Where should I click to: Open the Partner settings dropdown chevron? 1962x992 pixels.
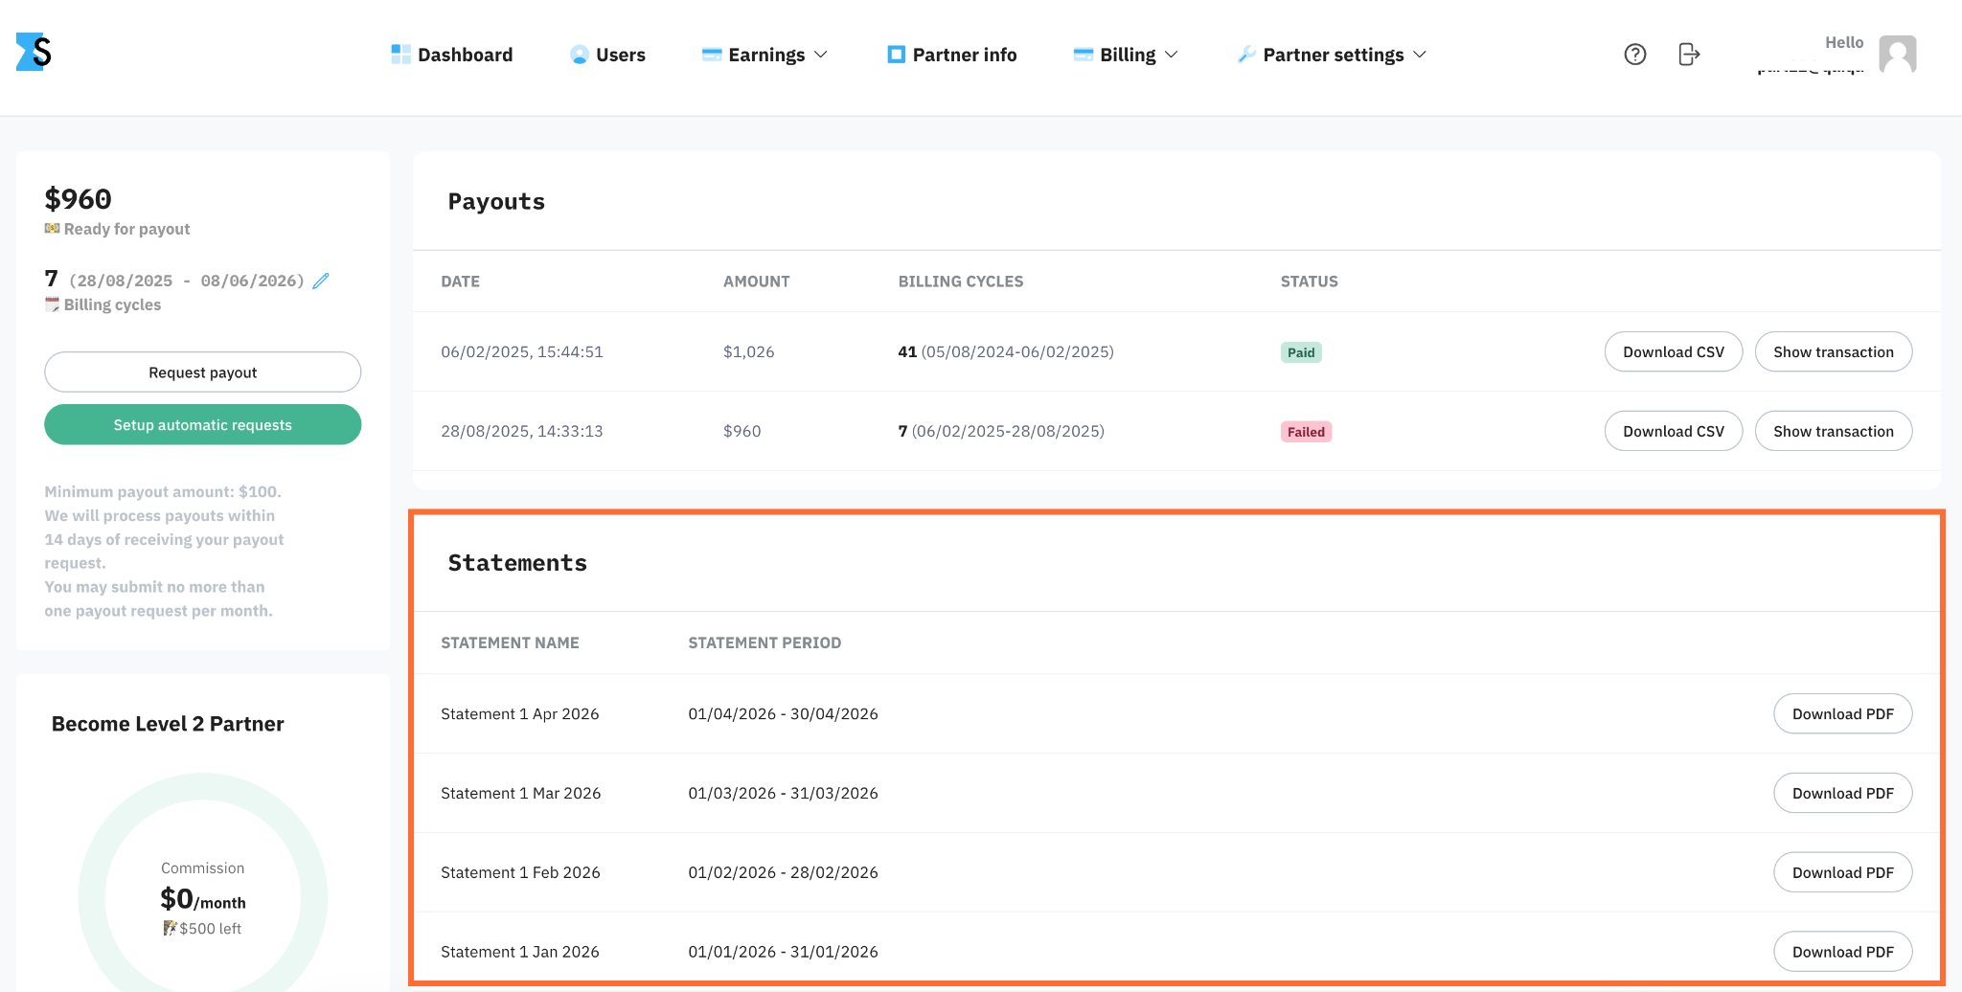1420,55
